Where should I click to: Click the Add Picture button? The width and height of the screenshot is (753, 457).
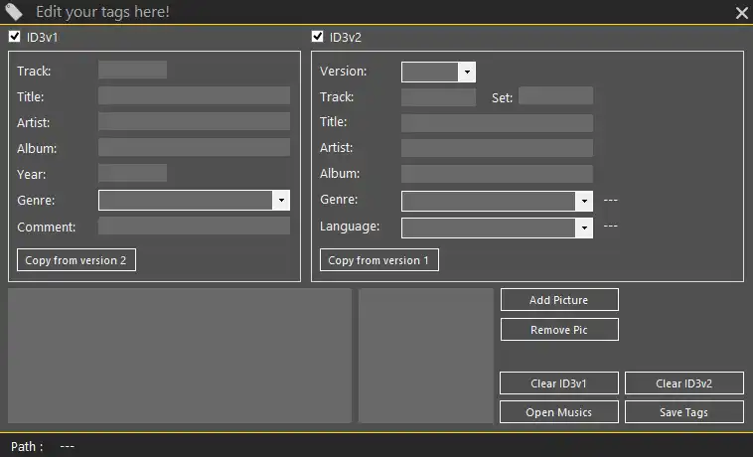[559, 300]
